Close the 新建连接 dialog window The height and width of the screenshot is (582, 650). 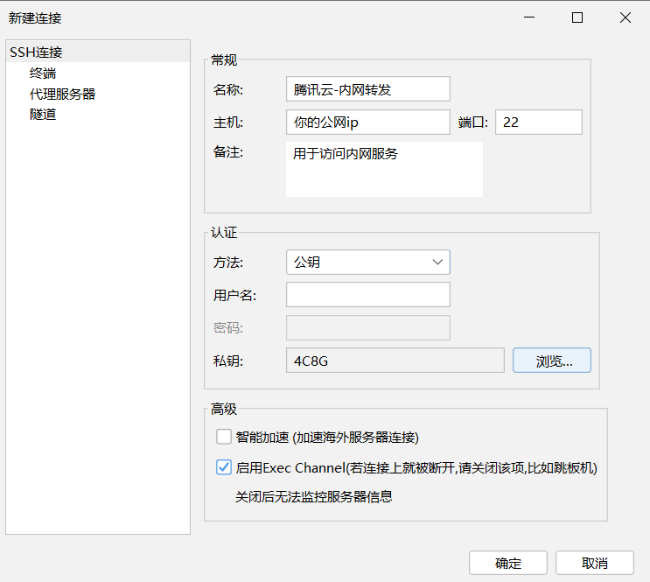pyautogui.click(x=625, y=18)
